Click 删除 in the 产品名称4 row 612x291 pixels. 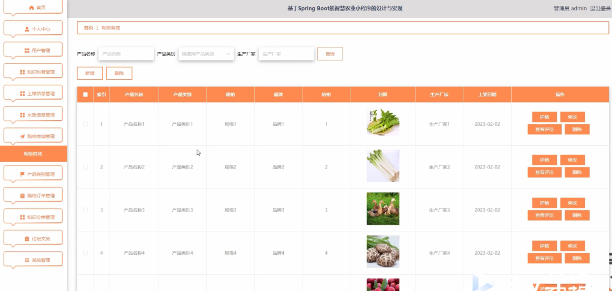click(577, 258)
